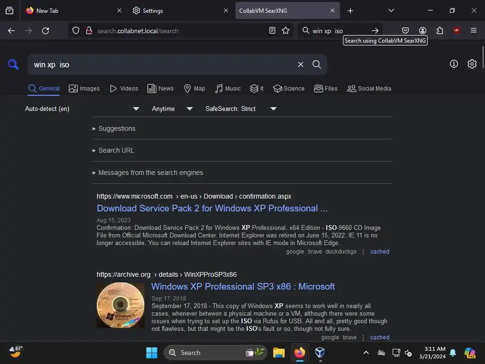Clear the search query with X

tap(300, 64)
